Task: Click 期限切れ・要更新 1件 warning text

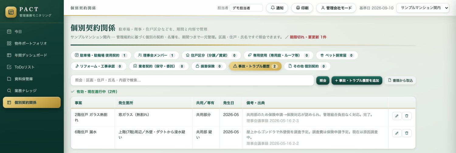Action: (308, 37)
